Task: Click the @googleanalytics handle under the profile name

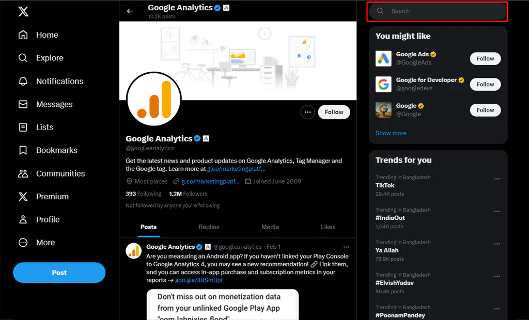Action: 150,148
